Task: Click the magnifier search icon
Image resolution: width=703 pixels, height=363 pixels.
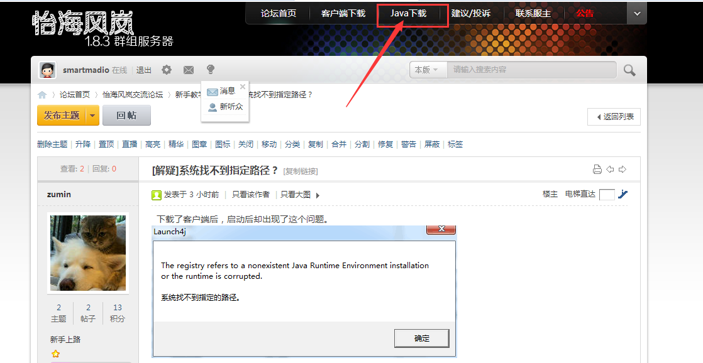Action: pos(629,70)
